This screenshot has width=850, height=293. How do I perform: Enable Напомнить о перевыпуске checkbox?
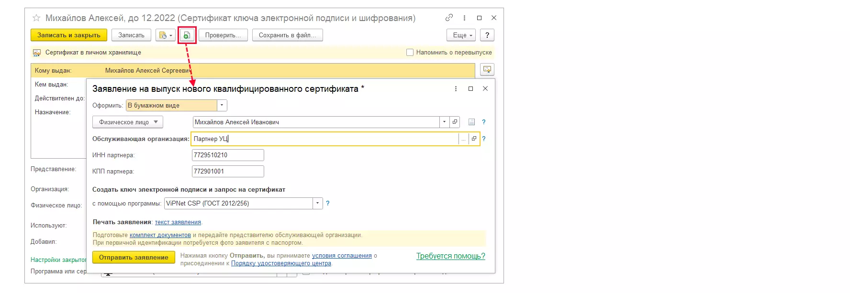pyautogui.click(x=410, y=53)
